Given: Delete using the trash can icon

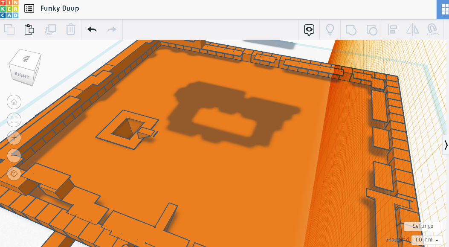Looking at the screenshot, I should (x=71, y=30).
